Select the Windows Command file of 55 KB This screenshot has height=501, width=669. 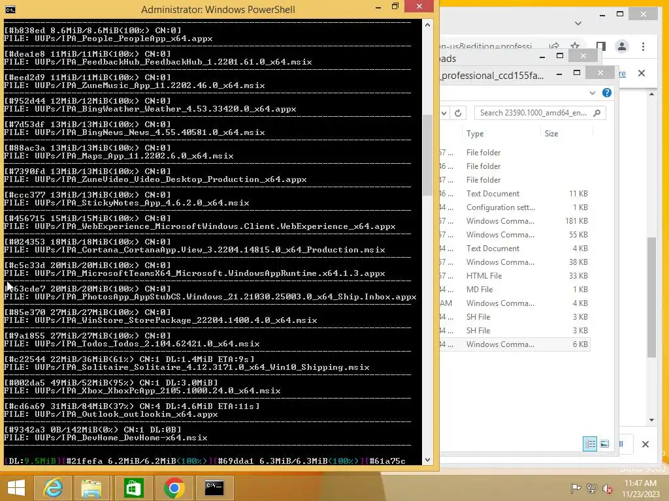515,234
